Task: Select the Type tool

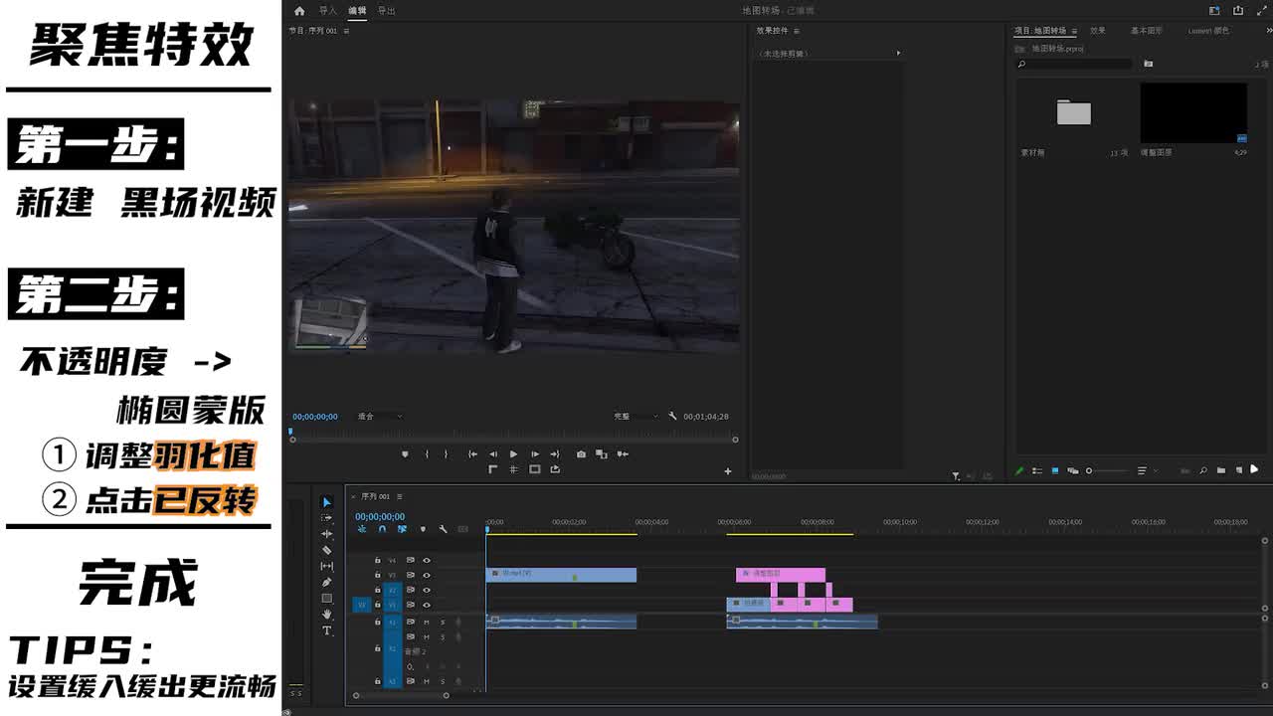Action: [x=326, y=630]
